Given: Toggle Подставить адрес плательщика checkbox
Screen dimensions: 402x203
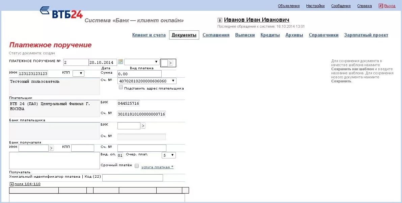Looking at the screenshot, I should [x=121, y=87].
